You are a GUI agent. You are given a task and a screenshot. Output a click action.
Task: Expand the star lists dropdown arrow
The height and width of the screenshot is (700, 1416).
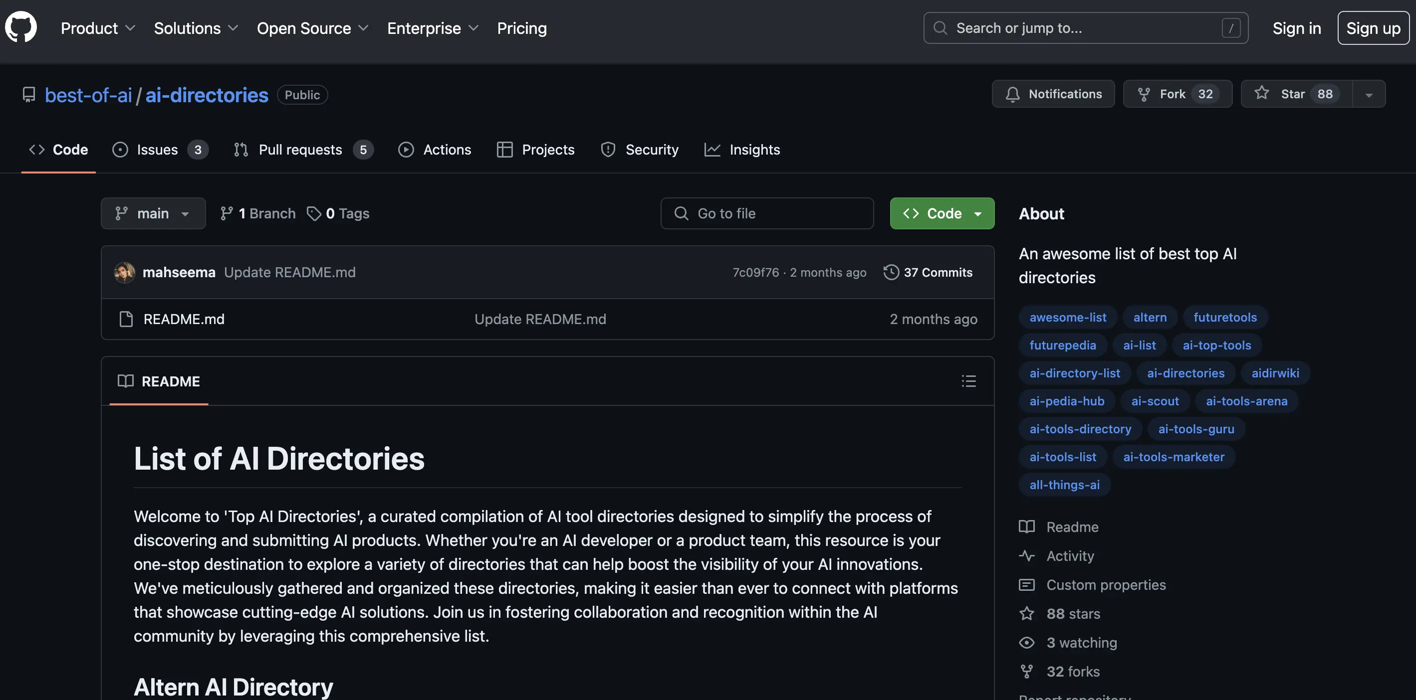tap(1369, 94)
